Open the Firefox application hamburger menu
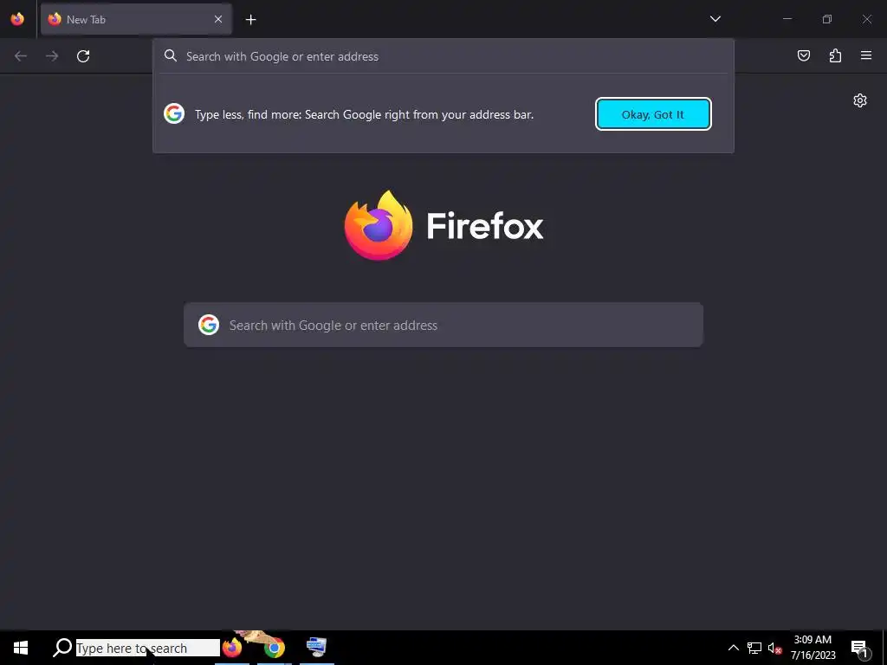This screenshot has height=665, width=887. pos(866,55)
